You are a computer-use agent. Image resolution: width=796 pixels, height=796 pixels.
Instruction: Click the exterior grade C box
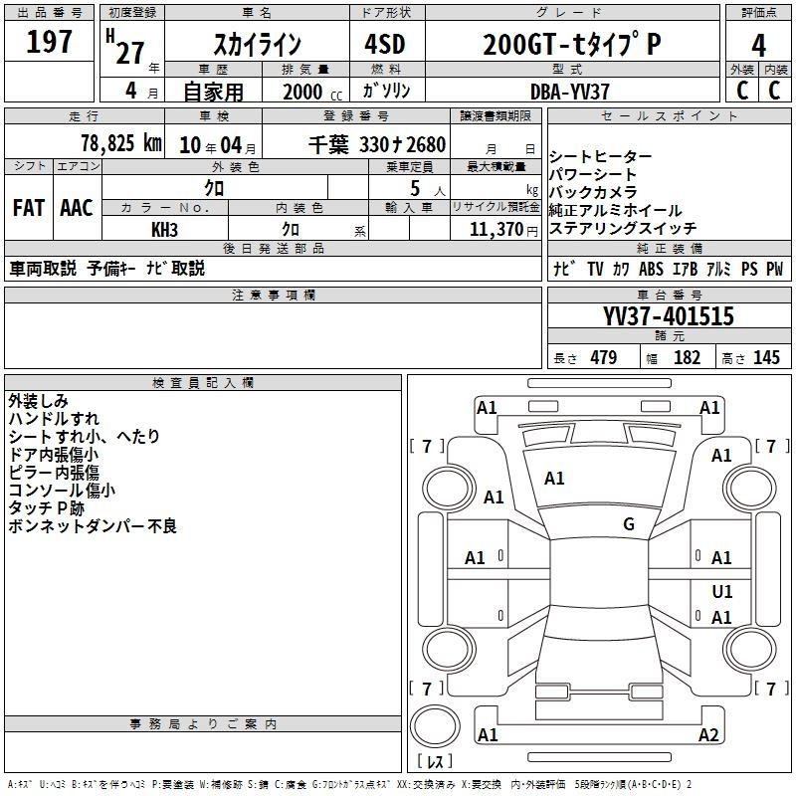742,91
